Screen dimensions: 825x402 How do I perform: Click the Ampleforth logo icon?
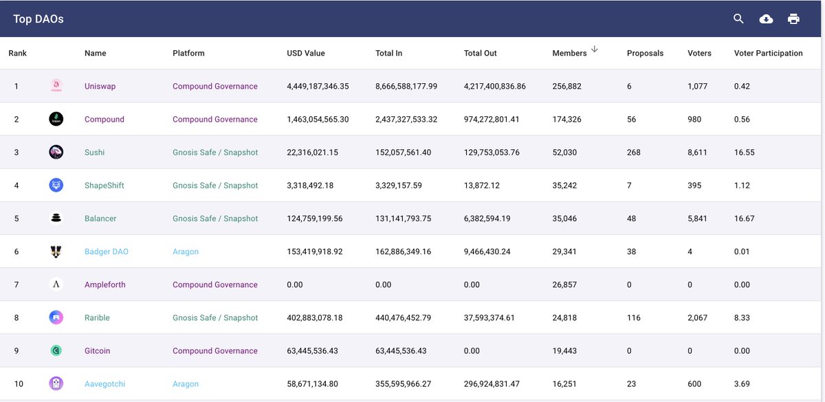pyautogui.click(x=56, y=284)
